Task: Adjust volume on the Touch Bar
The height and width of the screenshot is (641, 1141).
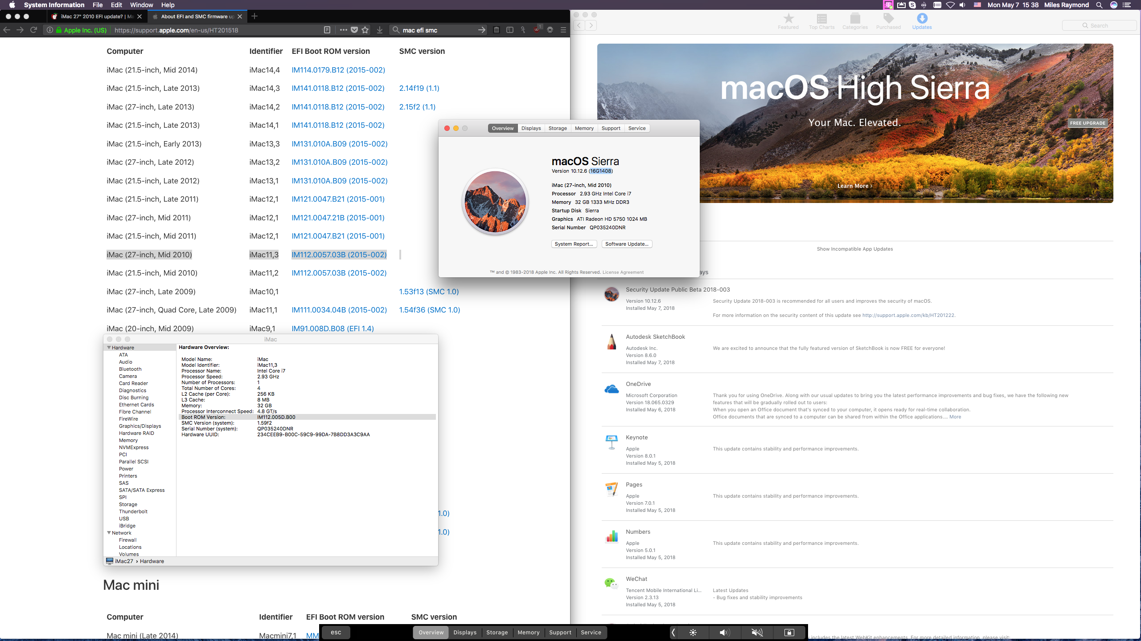Action: tap(725, 632)
